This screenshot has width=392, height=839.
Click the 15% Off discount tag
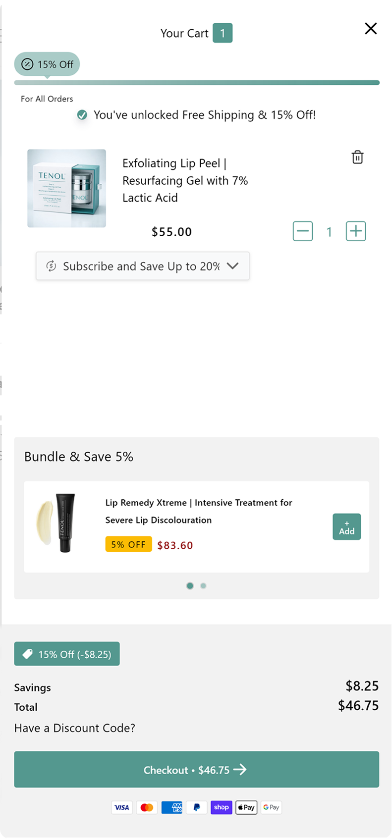tap(67, 654)
